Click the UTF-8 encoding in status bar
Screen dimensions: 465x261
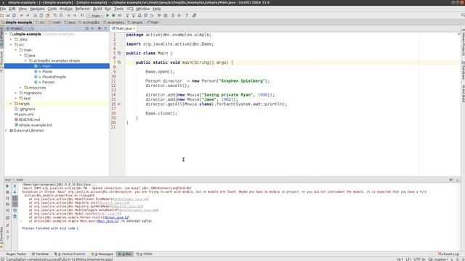[x=420, y=260]
